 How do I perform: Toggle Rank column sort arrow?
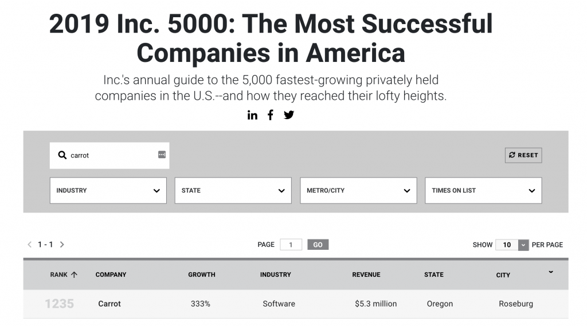click(x=74, y=274)
